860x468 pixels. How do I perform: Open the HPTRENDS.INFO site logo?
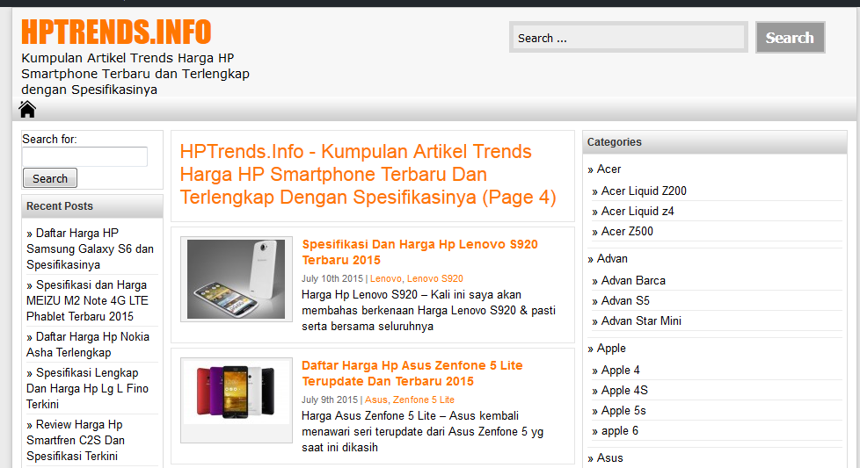[116, 32]
